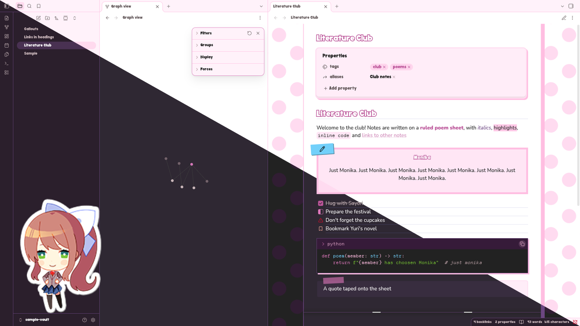Toggle reading view from status bar
The width and height of the screenshot is (580, 326).
(522, 322)
